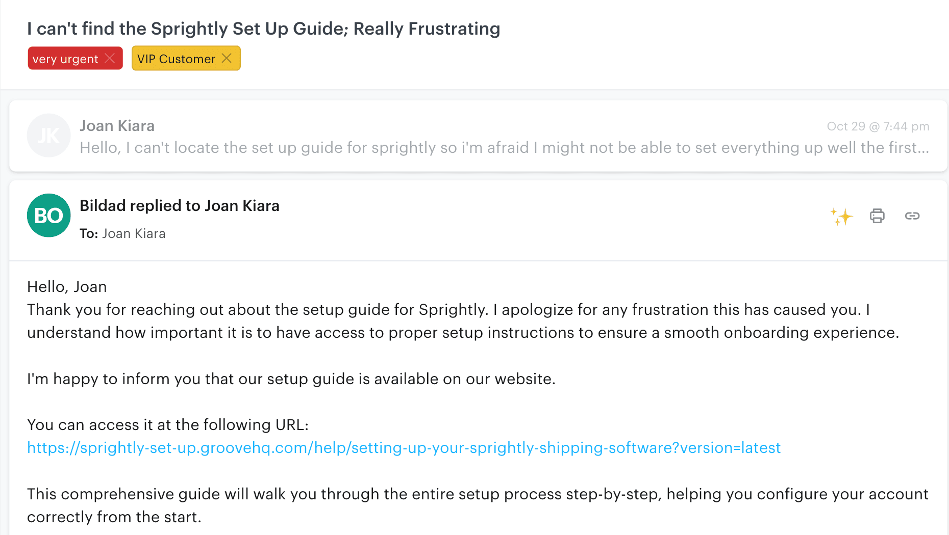Remove the 'VIP Customer' tag
The height and width of the screenshot is (535, 949).
click(227, 58)
